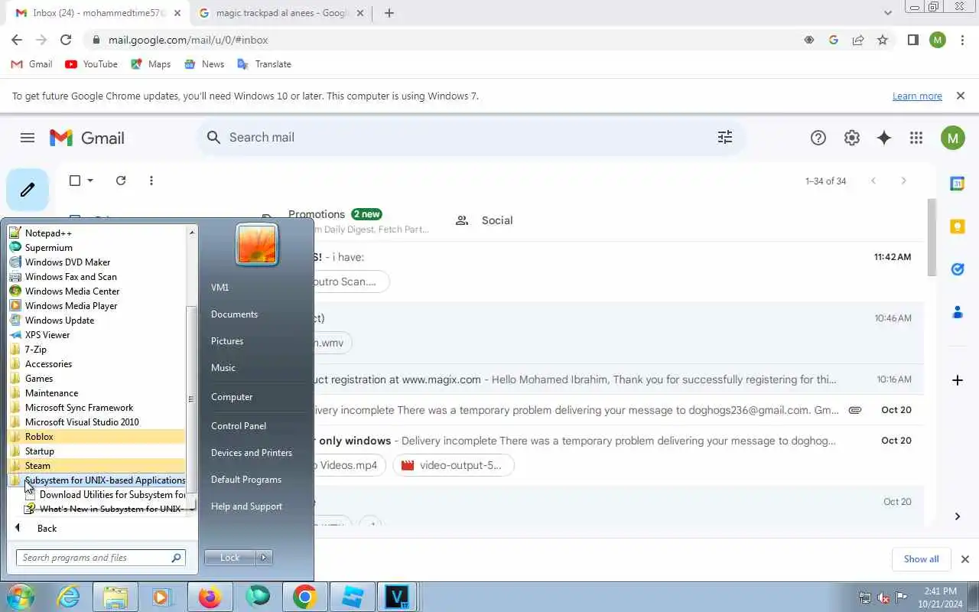Open Gmail support help icon
The height and width of the screenshot is (612, 979).
818,138
